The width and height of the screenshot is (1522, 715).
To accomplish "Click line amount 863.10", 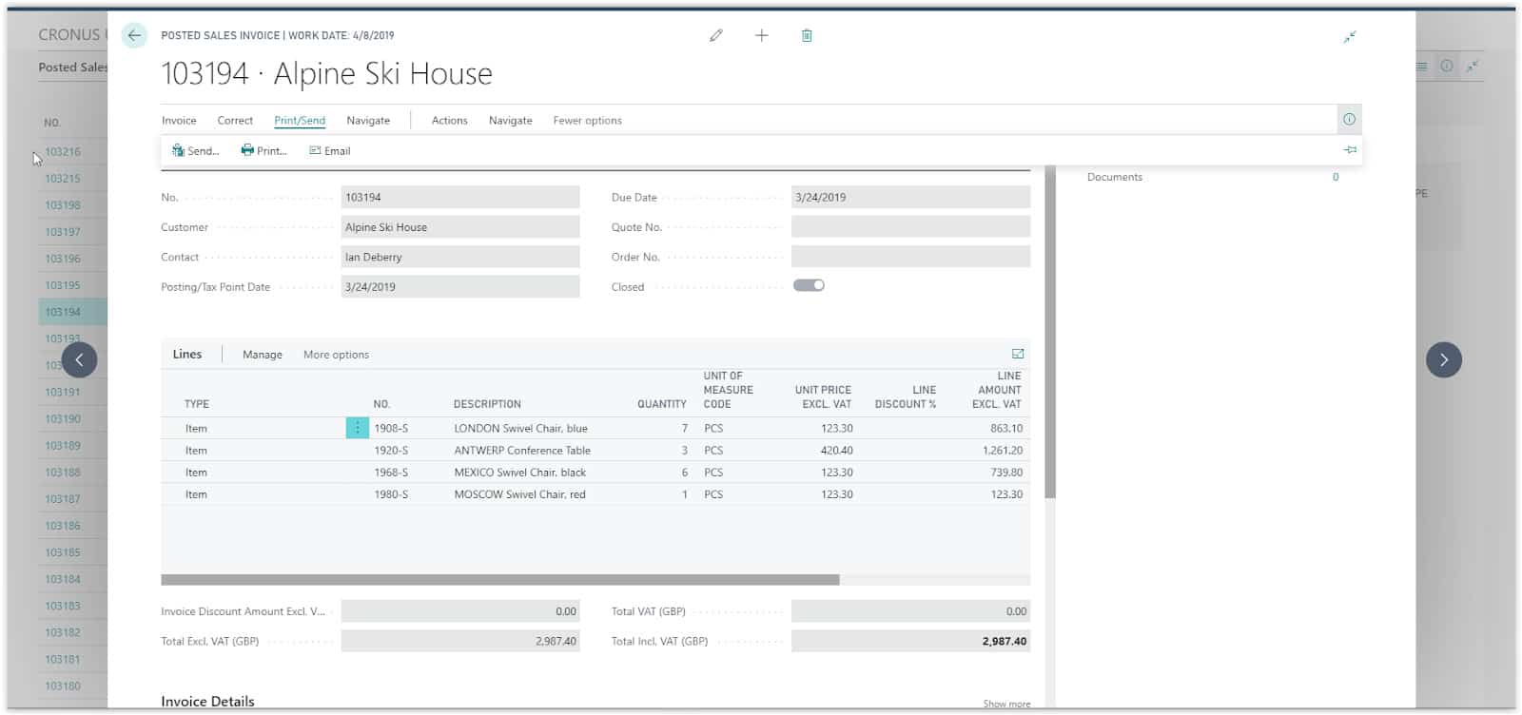I will point(1006,429).
